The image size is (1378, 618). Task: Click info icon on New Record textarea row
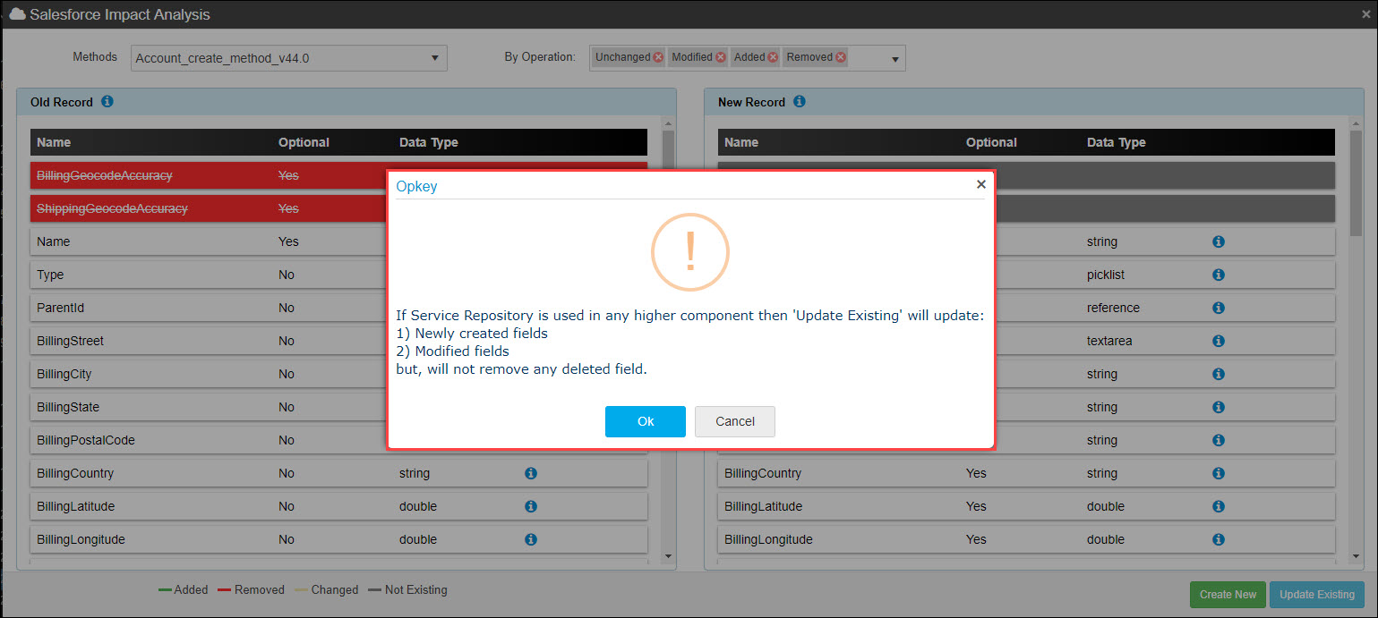pos(1218,341)
